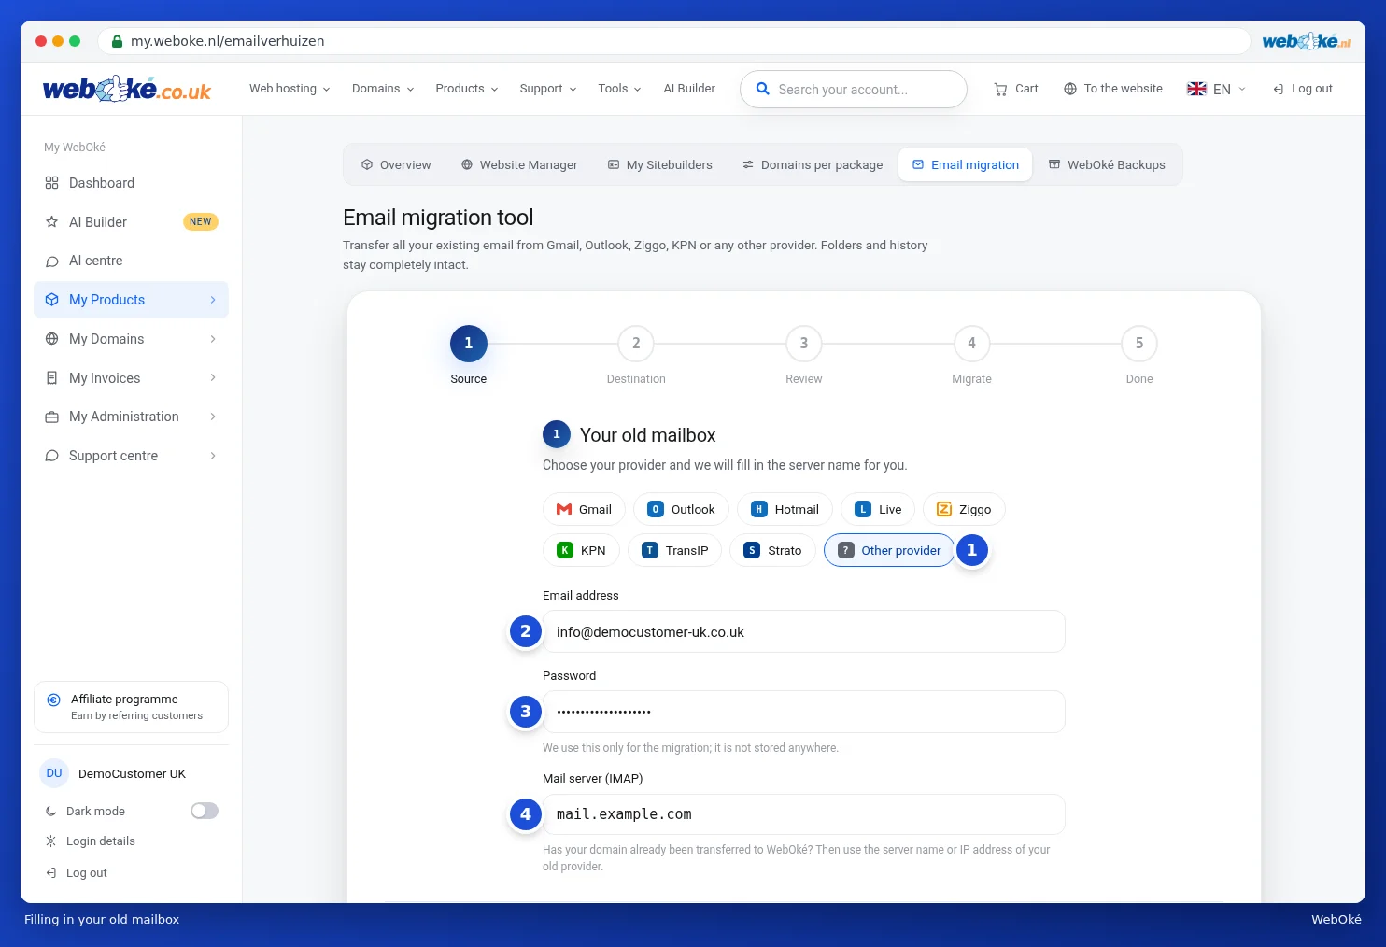
Task: Open the Website Manager tab
Action: coord(519,164)
